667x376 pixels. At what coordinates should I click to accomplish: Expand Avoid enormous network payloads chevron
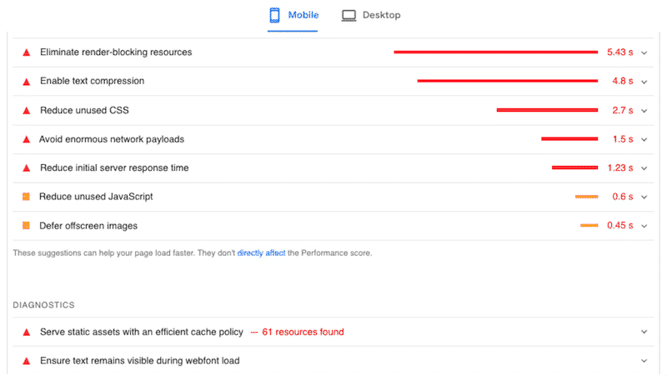coord(644,139)
